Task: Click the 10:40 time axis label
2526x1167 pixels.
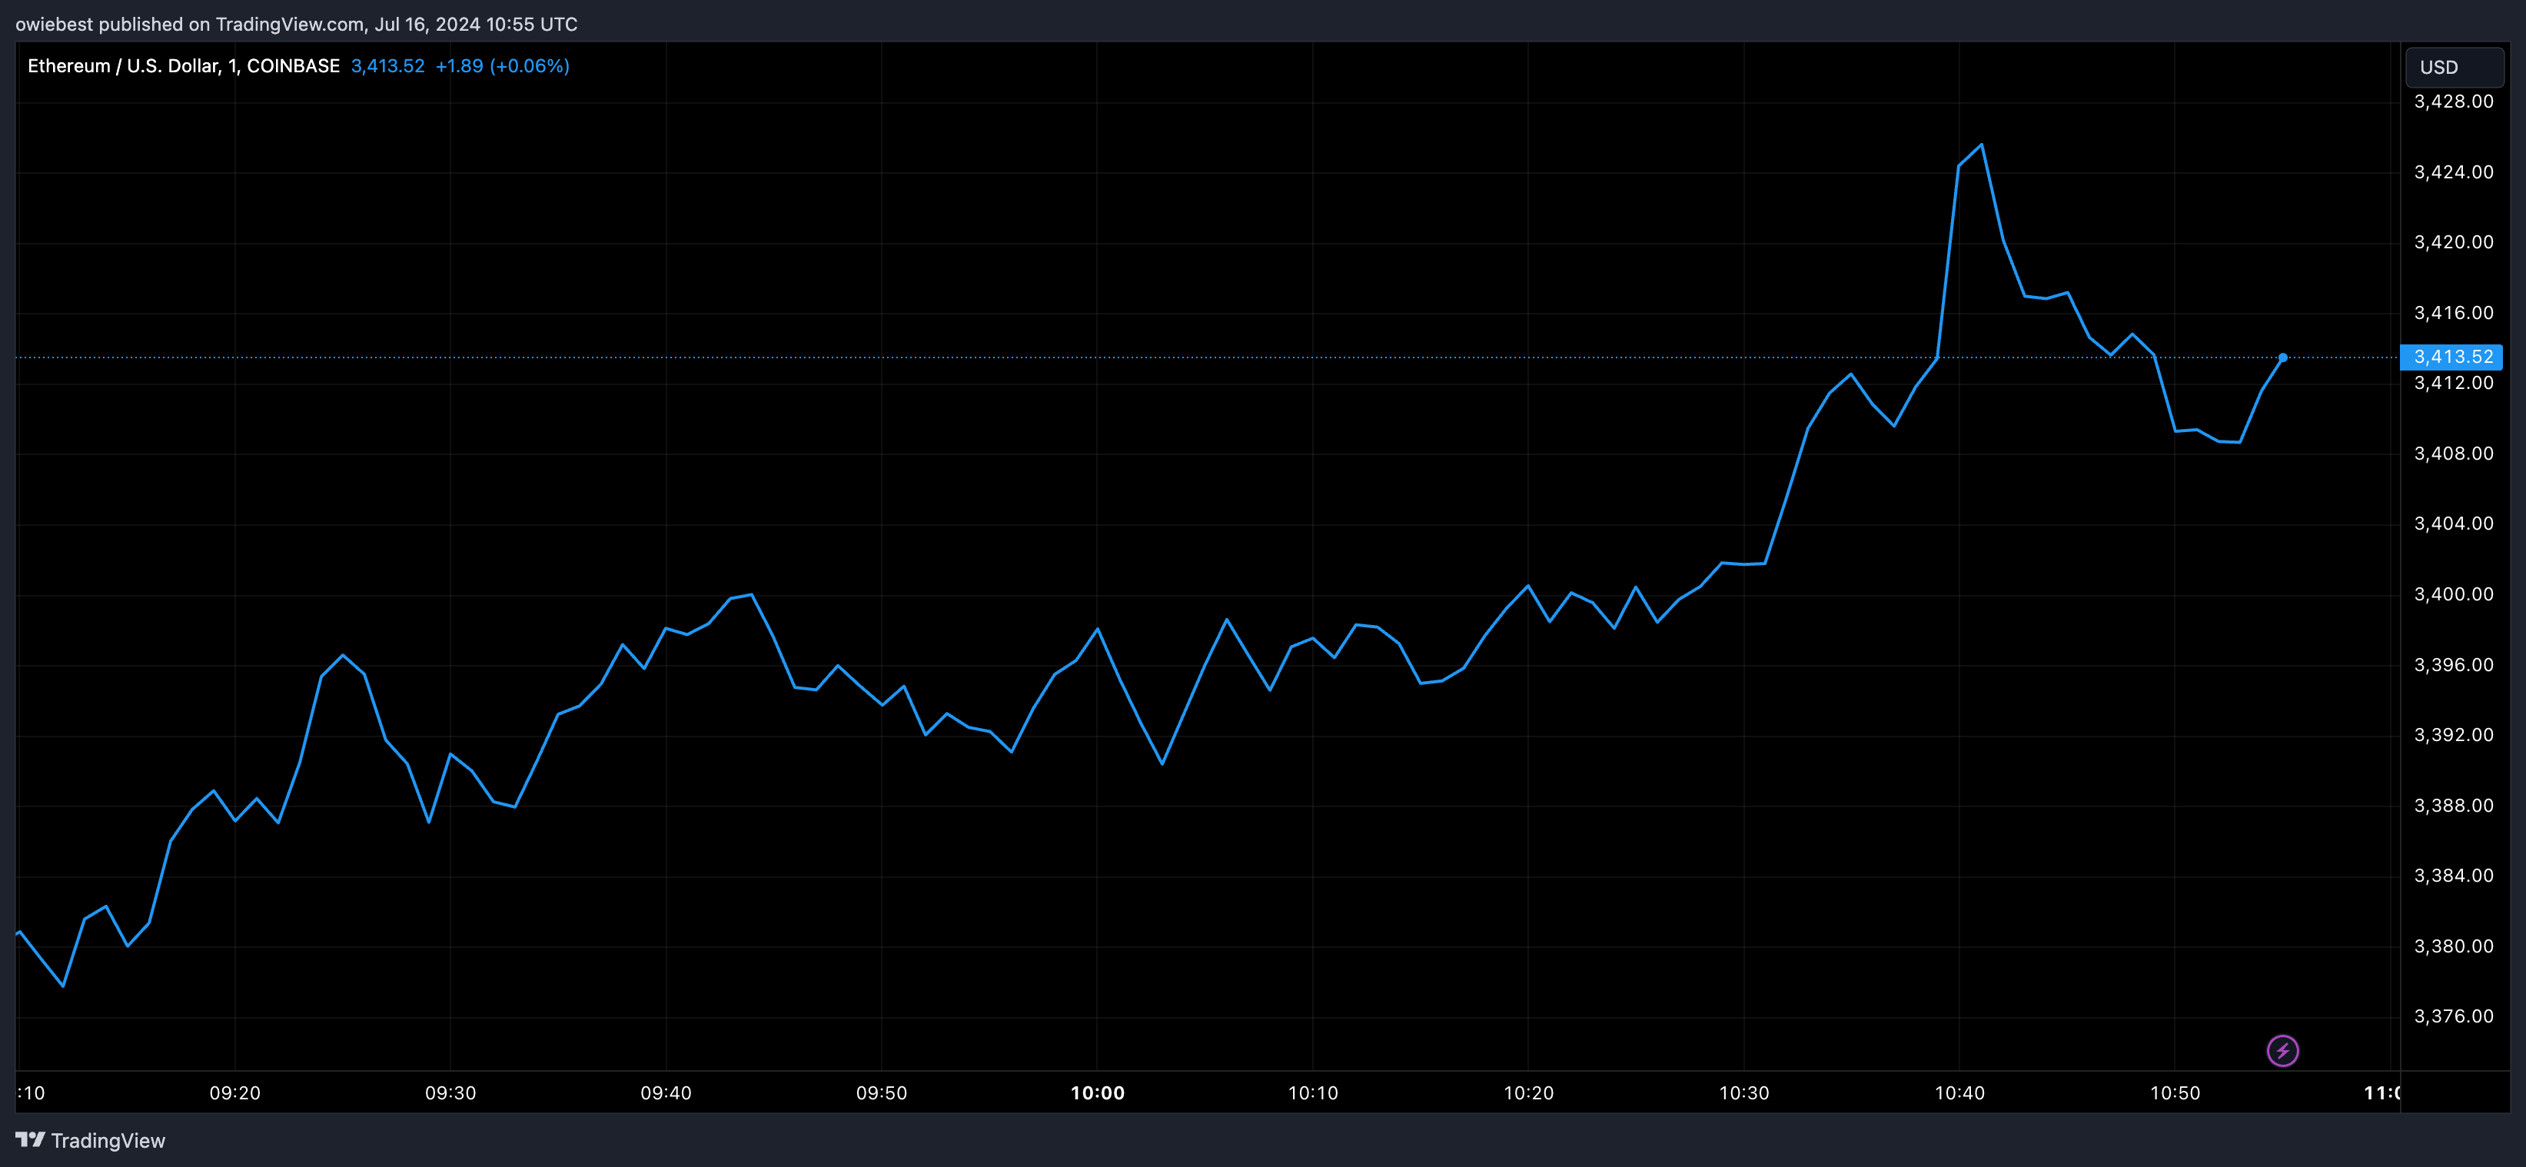Action: coord(1959,1092)
